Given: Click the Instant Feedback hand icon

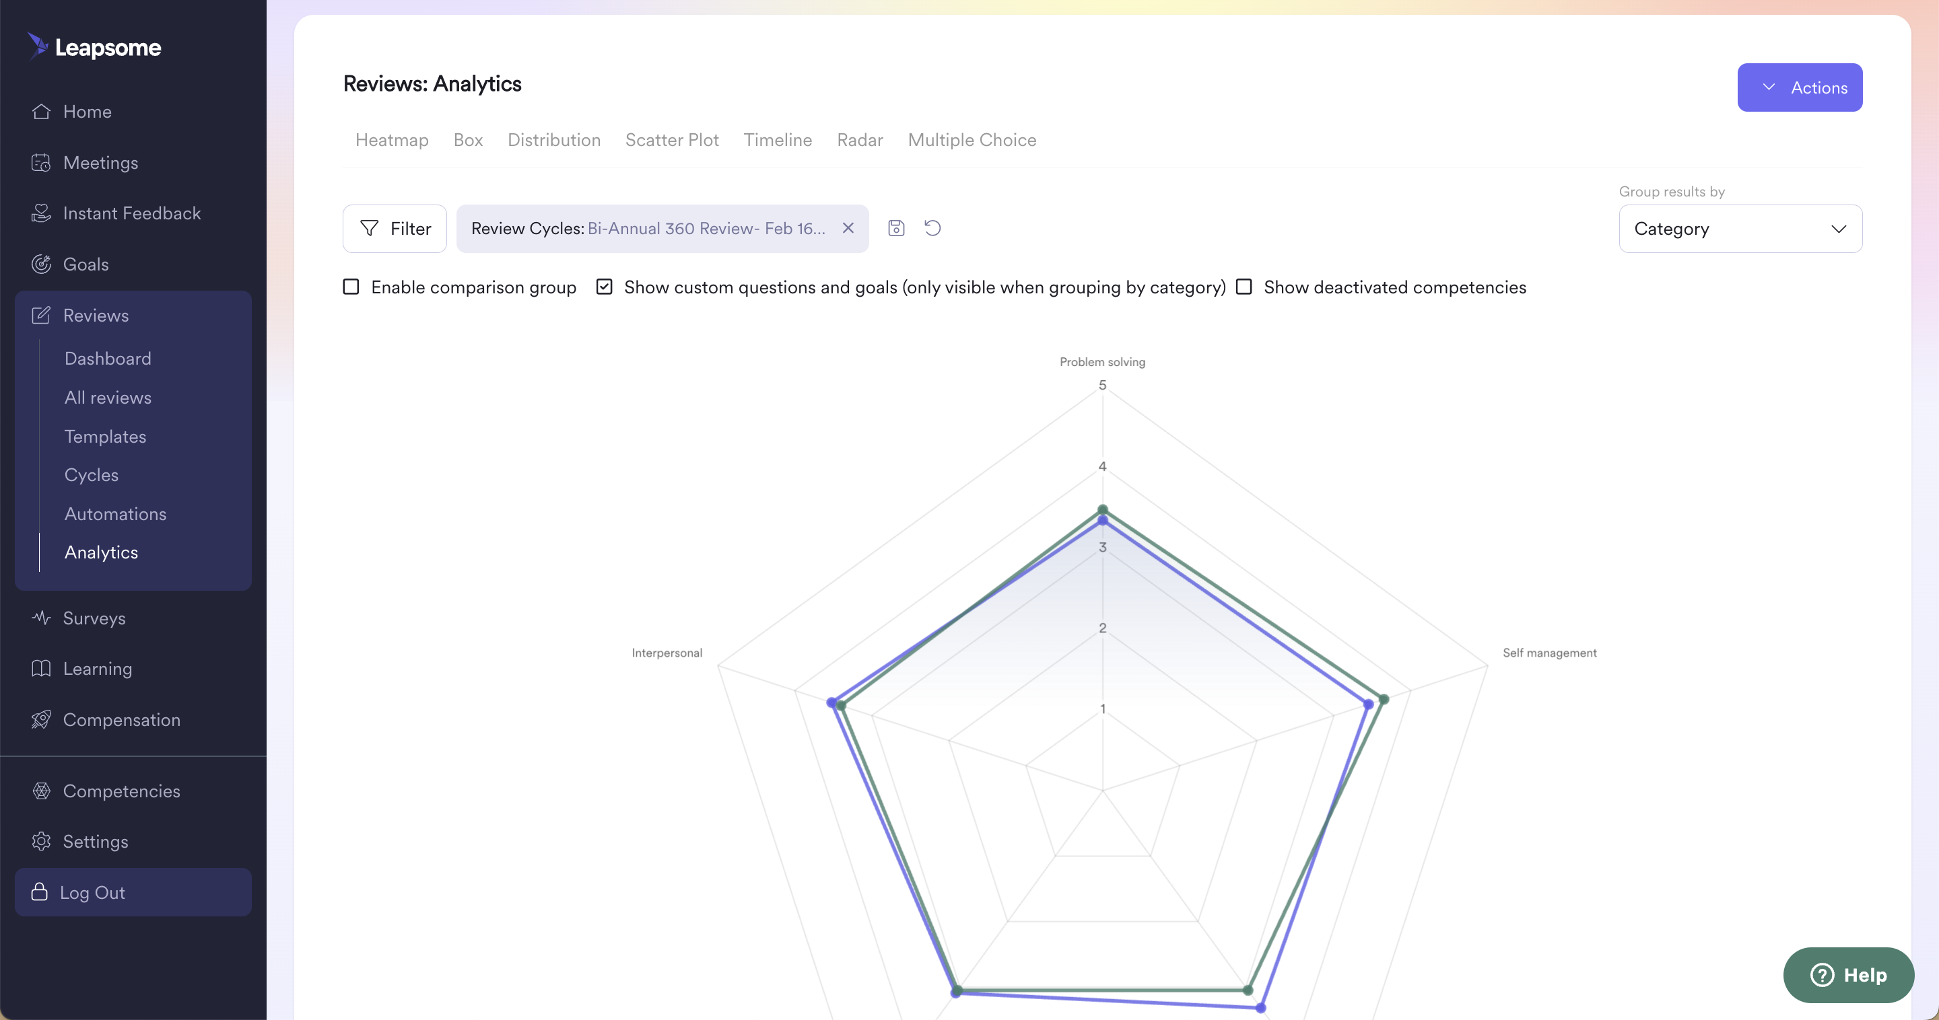Looking at the screenshot, I should (41, 214).
